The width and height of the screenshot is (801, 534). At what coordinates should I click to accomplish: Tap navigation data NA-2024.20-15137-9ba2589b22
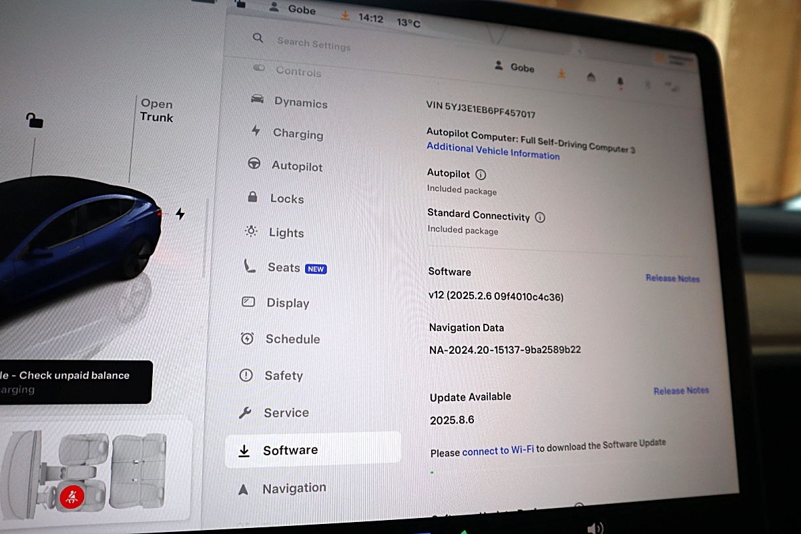[x=505, y=348]
